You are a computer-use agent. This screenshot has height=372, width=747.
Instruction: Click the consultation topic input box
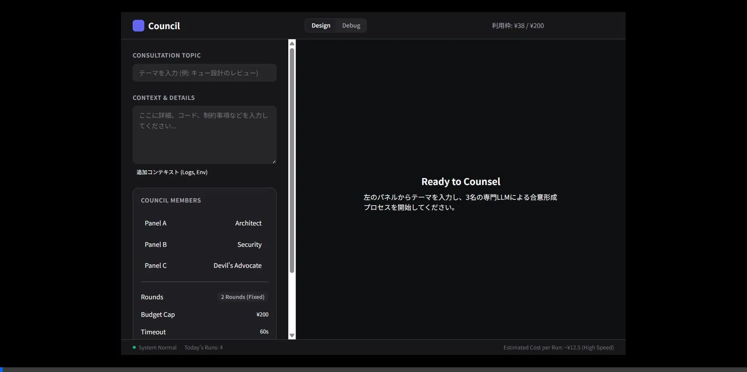204,73
